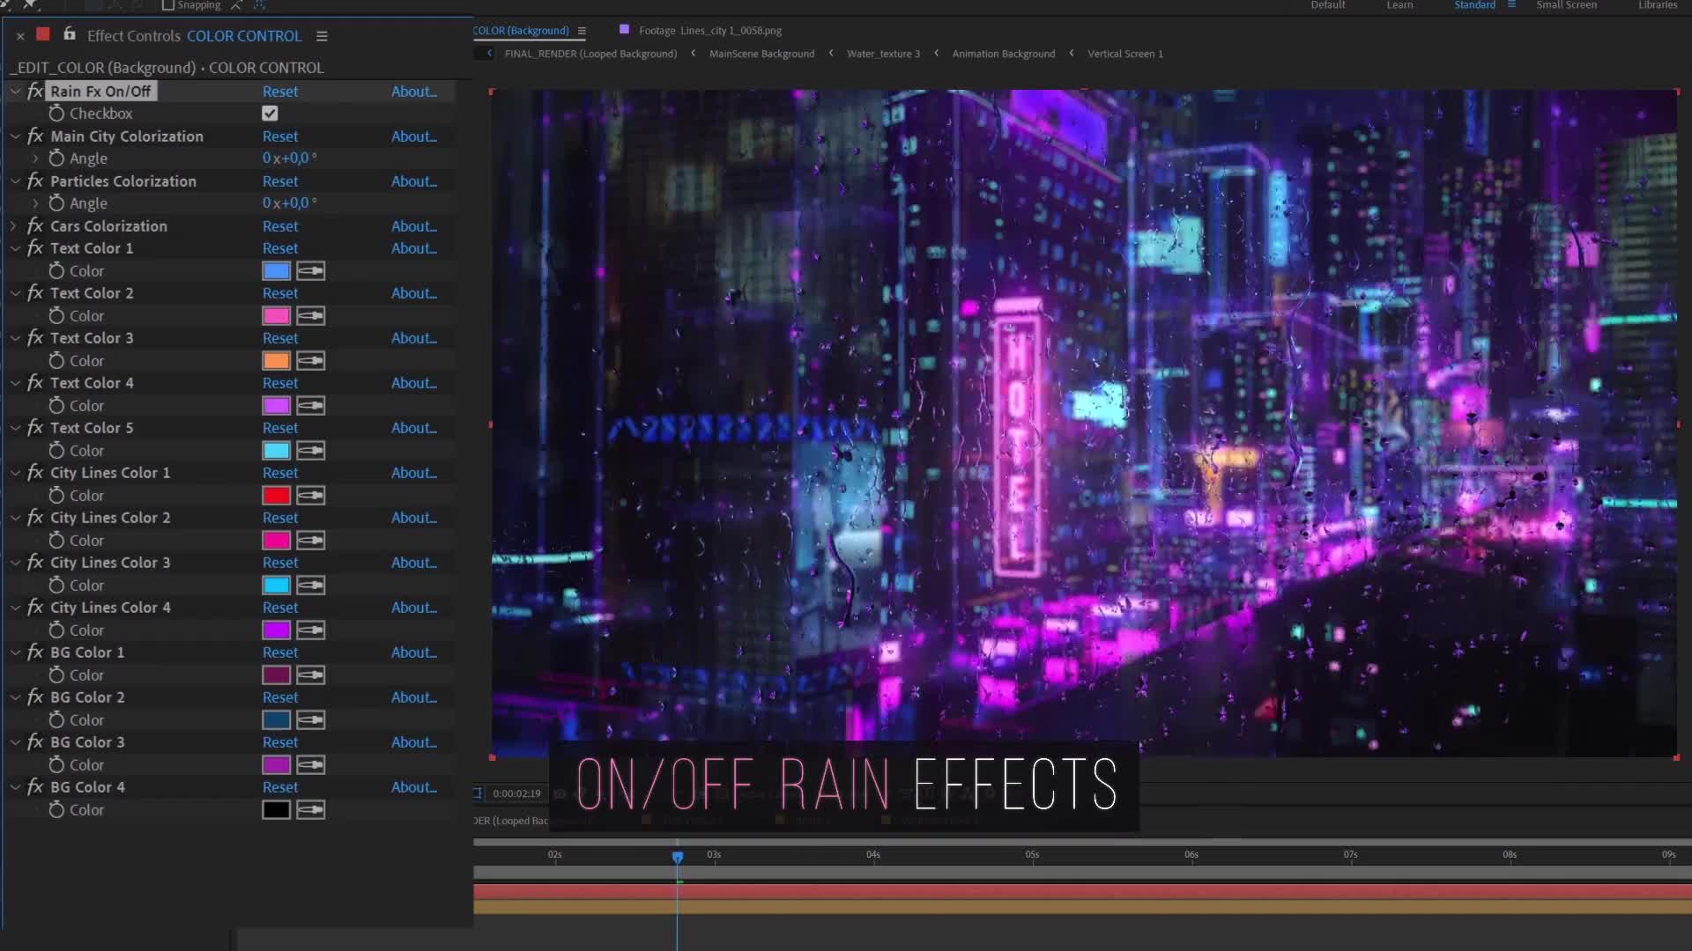Enable the Snapping checkbox
The image size is (1692, 951).
pyautogui.click(x=168, y=5)
